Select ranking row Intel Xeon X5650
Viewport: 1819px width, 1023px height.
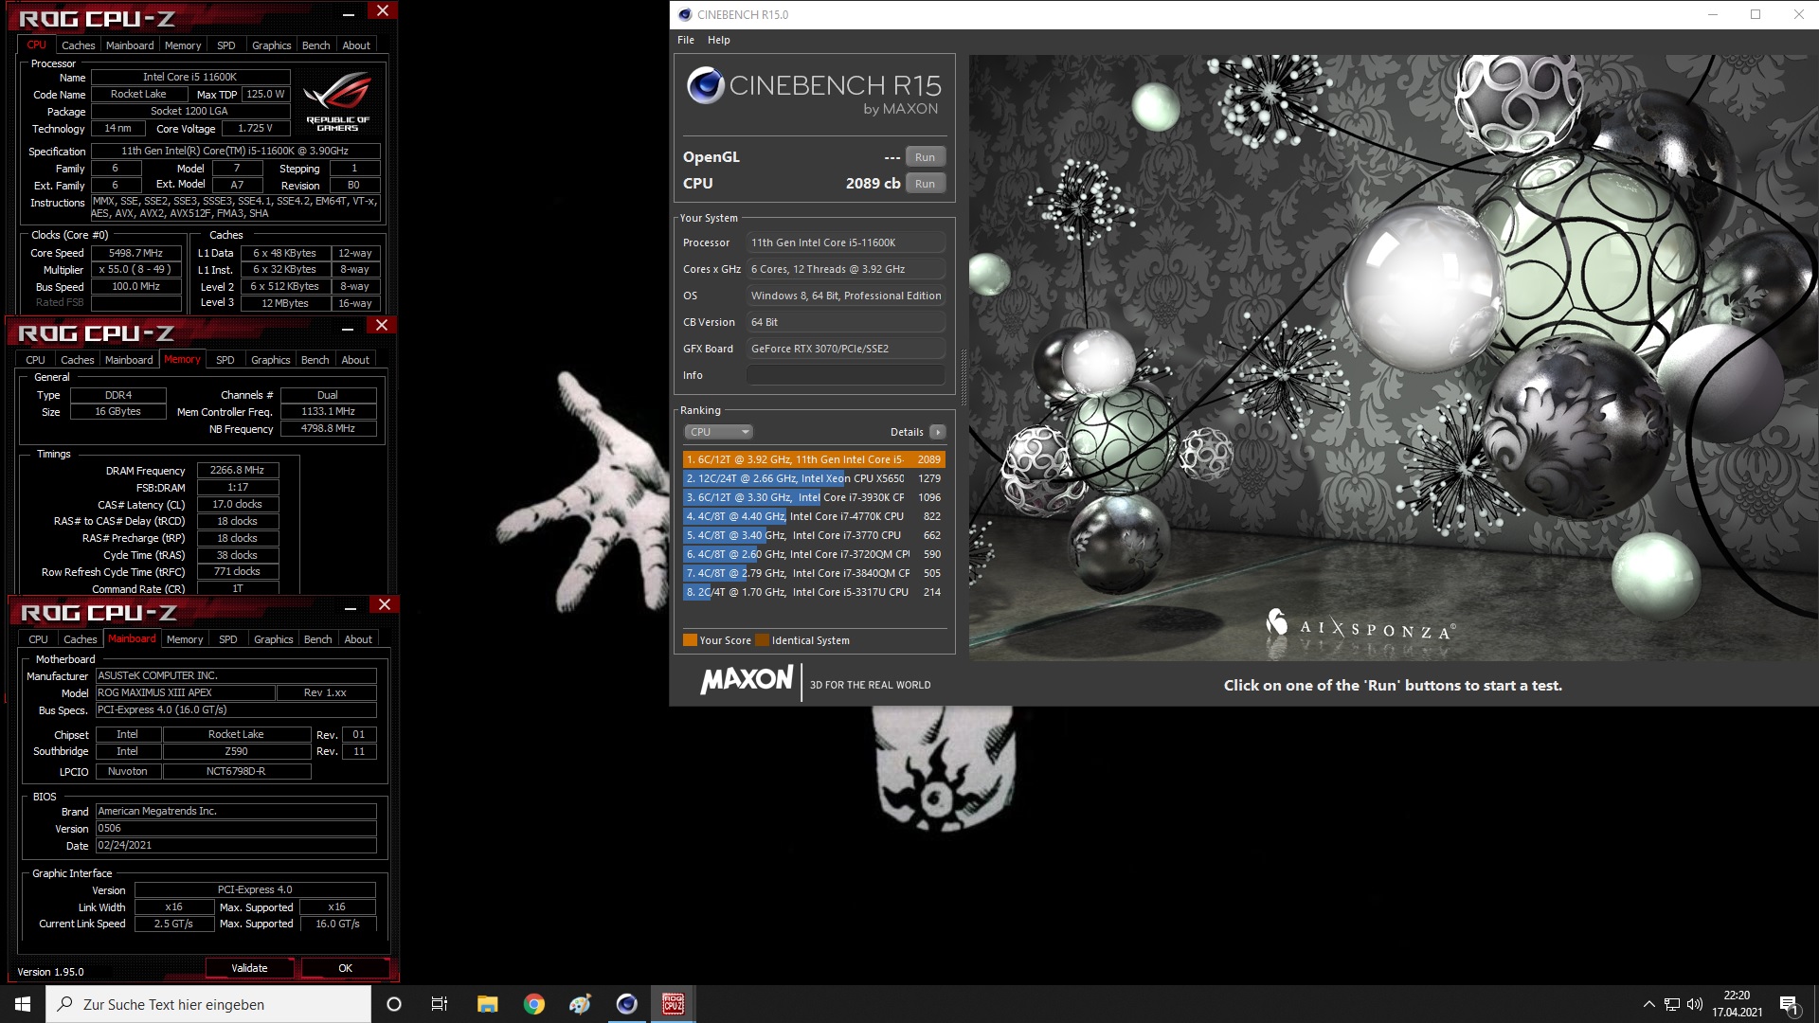[x=814, y=478]
